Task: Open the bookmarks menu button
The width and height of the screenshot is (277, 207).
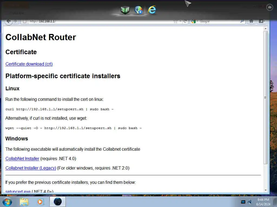Action: (x=262, y=21)
